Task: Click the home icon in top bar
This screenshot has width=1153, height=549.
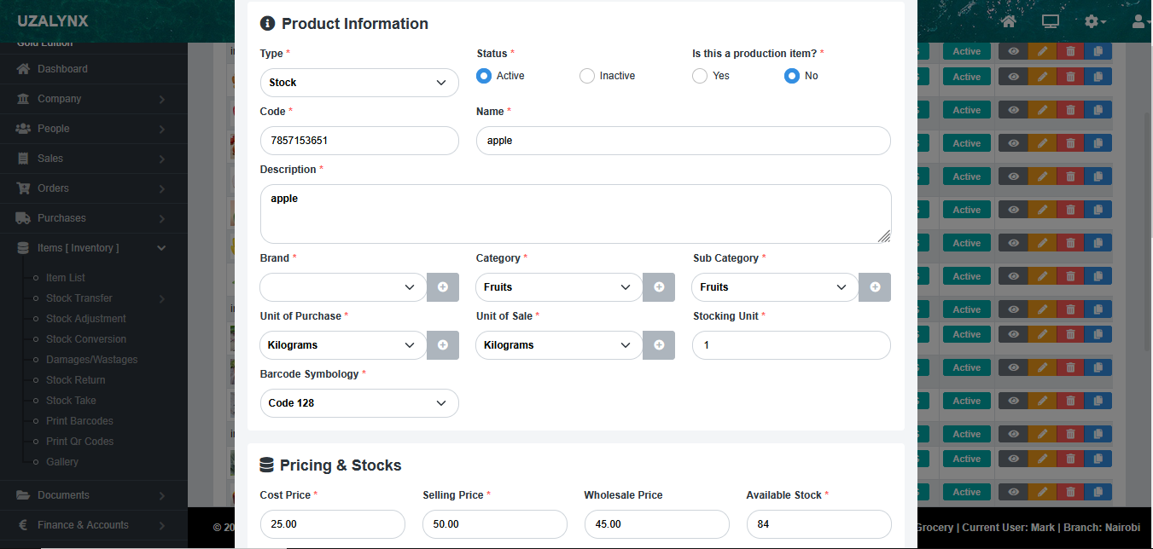Action: (x=1009, y=21)
